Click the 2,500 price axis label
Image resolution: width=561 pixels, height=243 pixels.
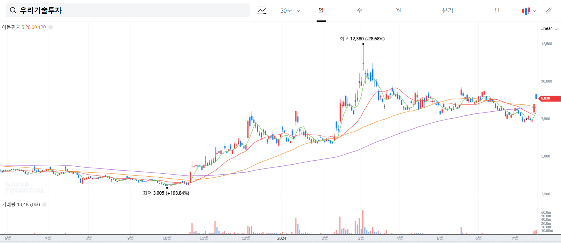point(545,194)
